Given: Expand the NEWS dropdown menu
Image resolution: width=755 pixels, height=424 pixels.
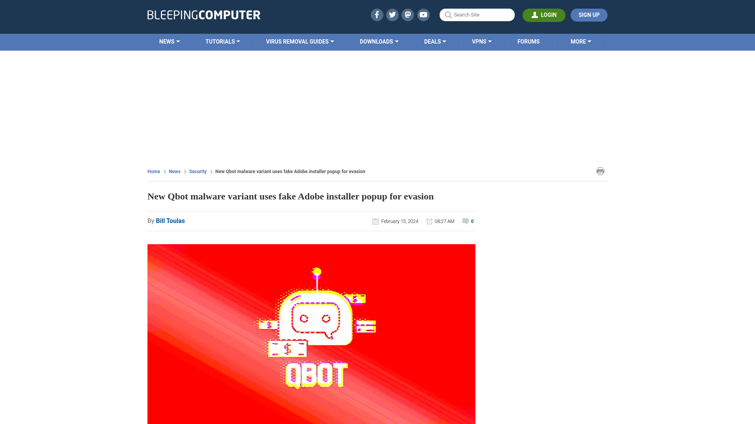Looking at the screenshot, I should (x=169, y=41).
